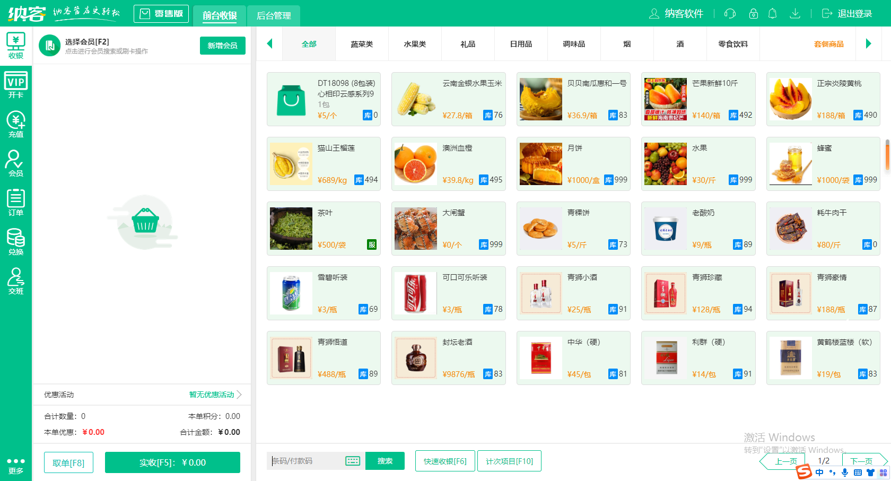Select the 水果类 category tab
Image resolution: width=891 pixels, height=481 pixels.
pos(415,44)
